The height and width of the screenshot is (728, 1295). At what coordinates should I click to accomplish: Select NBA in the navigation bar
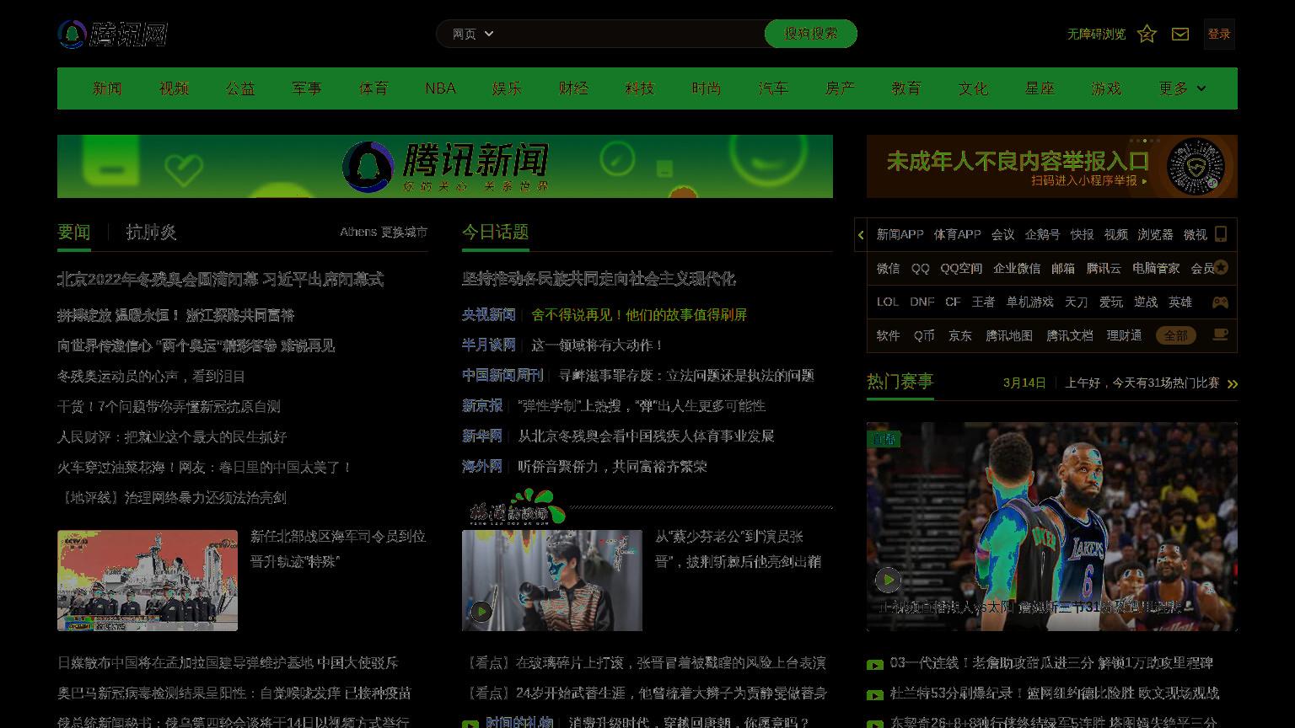point(440,88)
